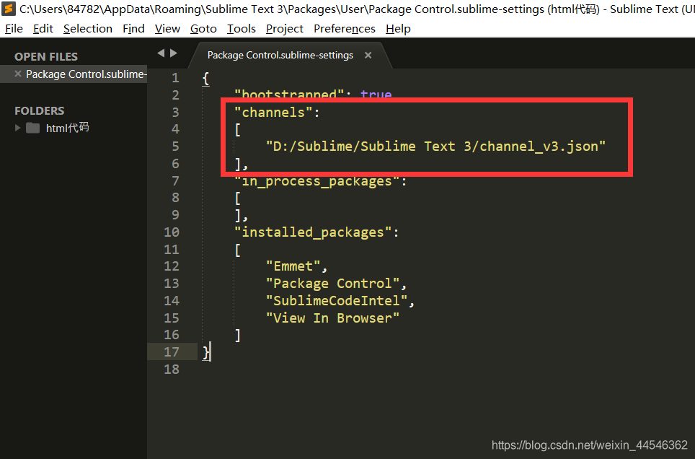Click the closing brace on line 17

click(x=205, y=352)
